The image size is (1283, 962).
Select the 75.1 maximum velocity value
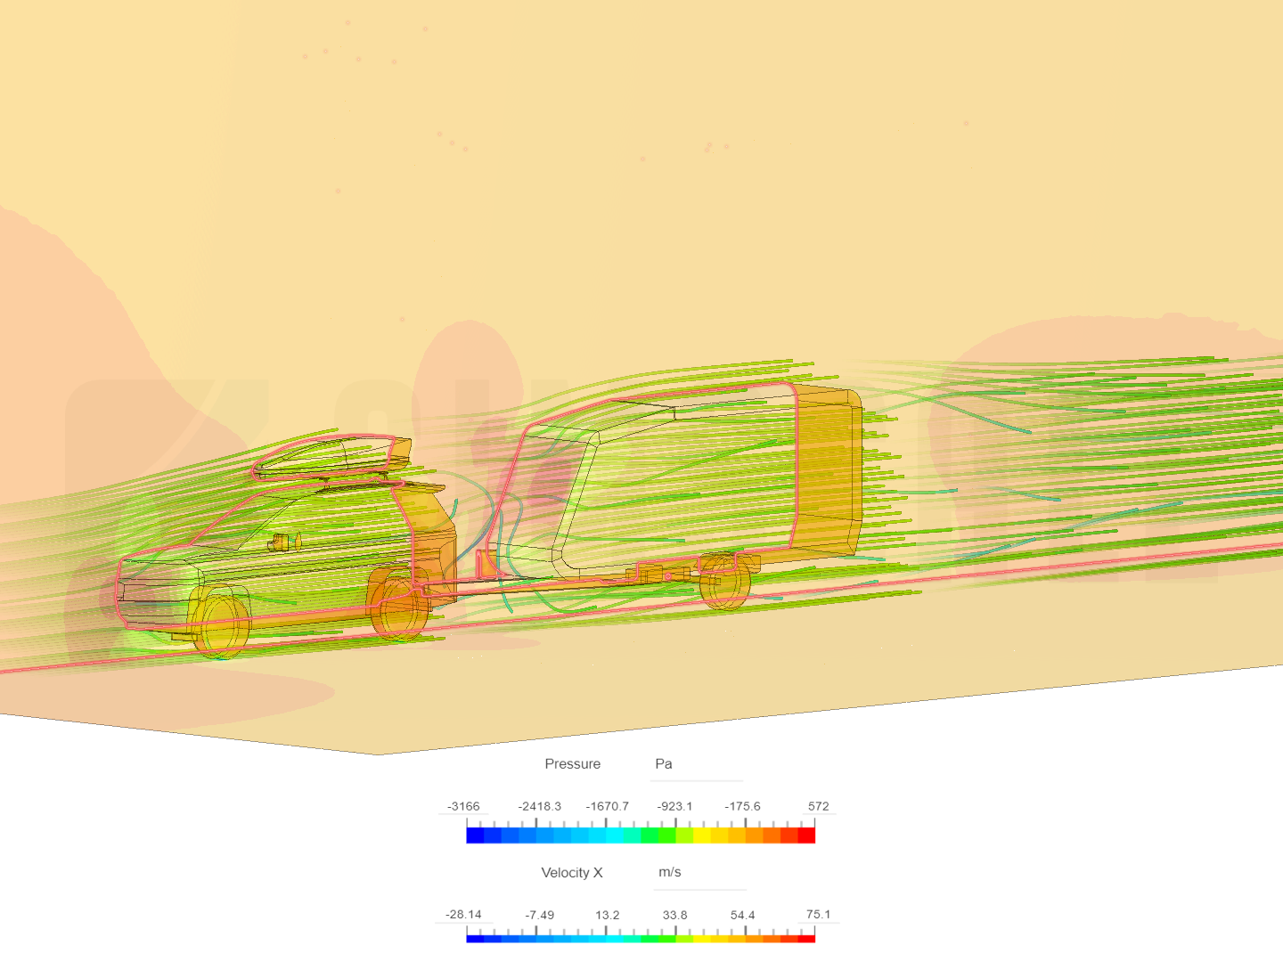819,915
